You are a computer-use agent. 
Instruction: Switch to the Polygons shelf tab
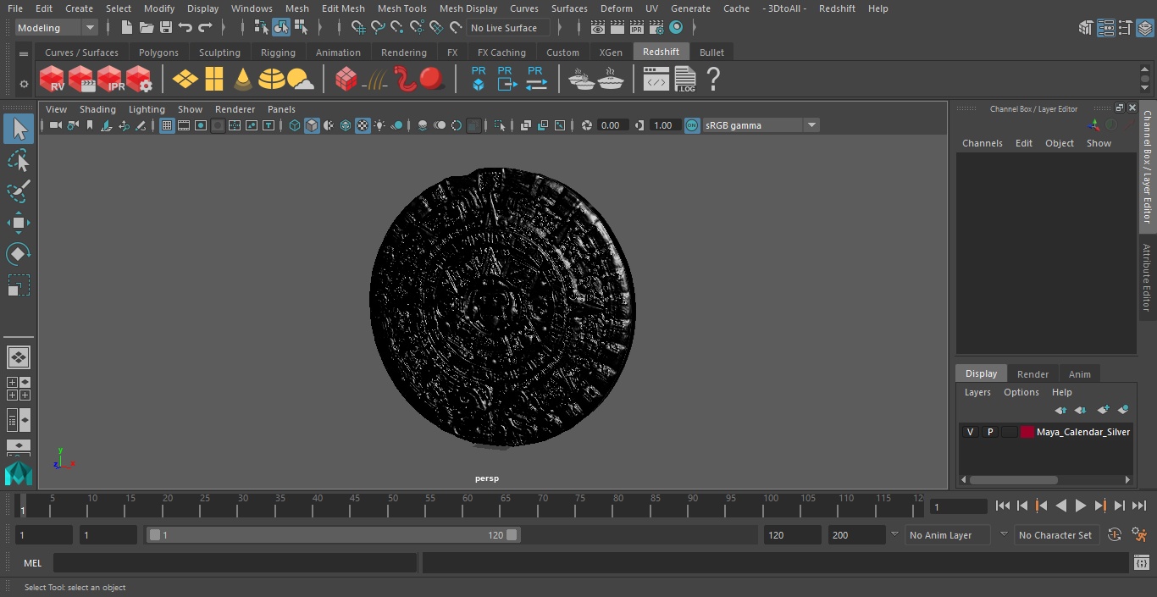click(158, 53)
